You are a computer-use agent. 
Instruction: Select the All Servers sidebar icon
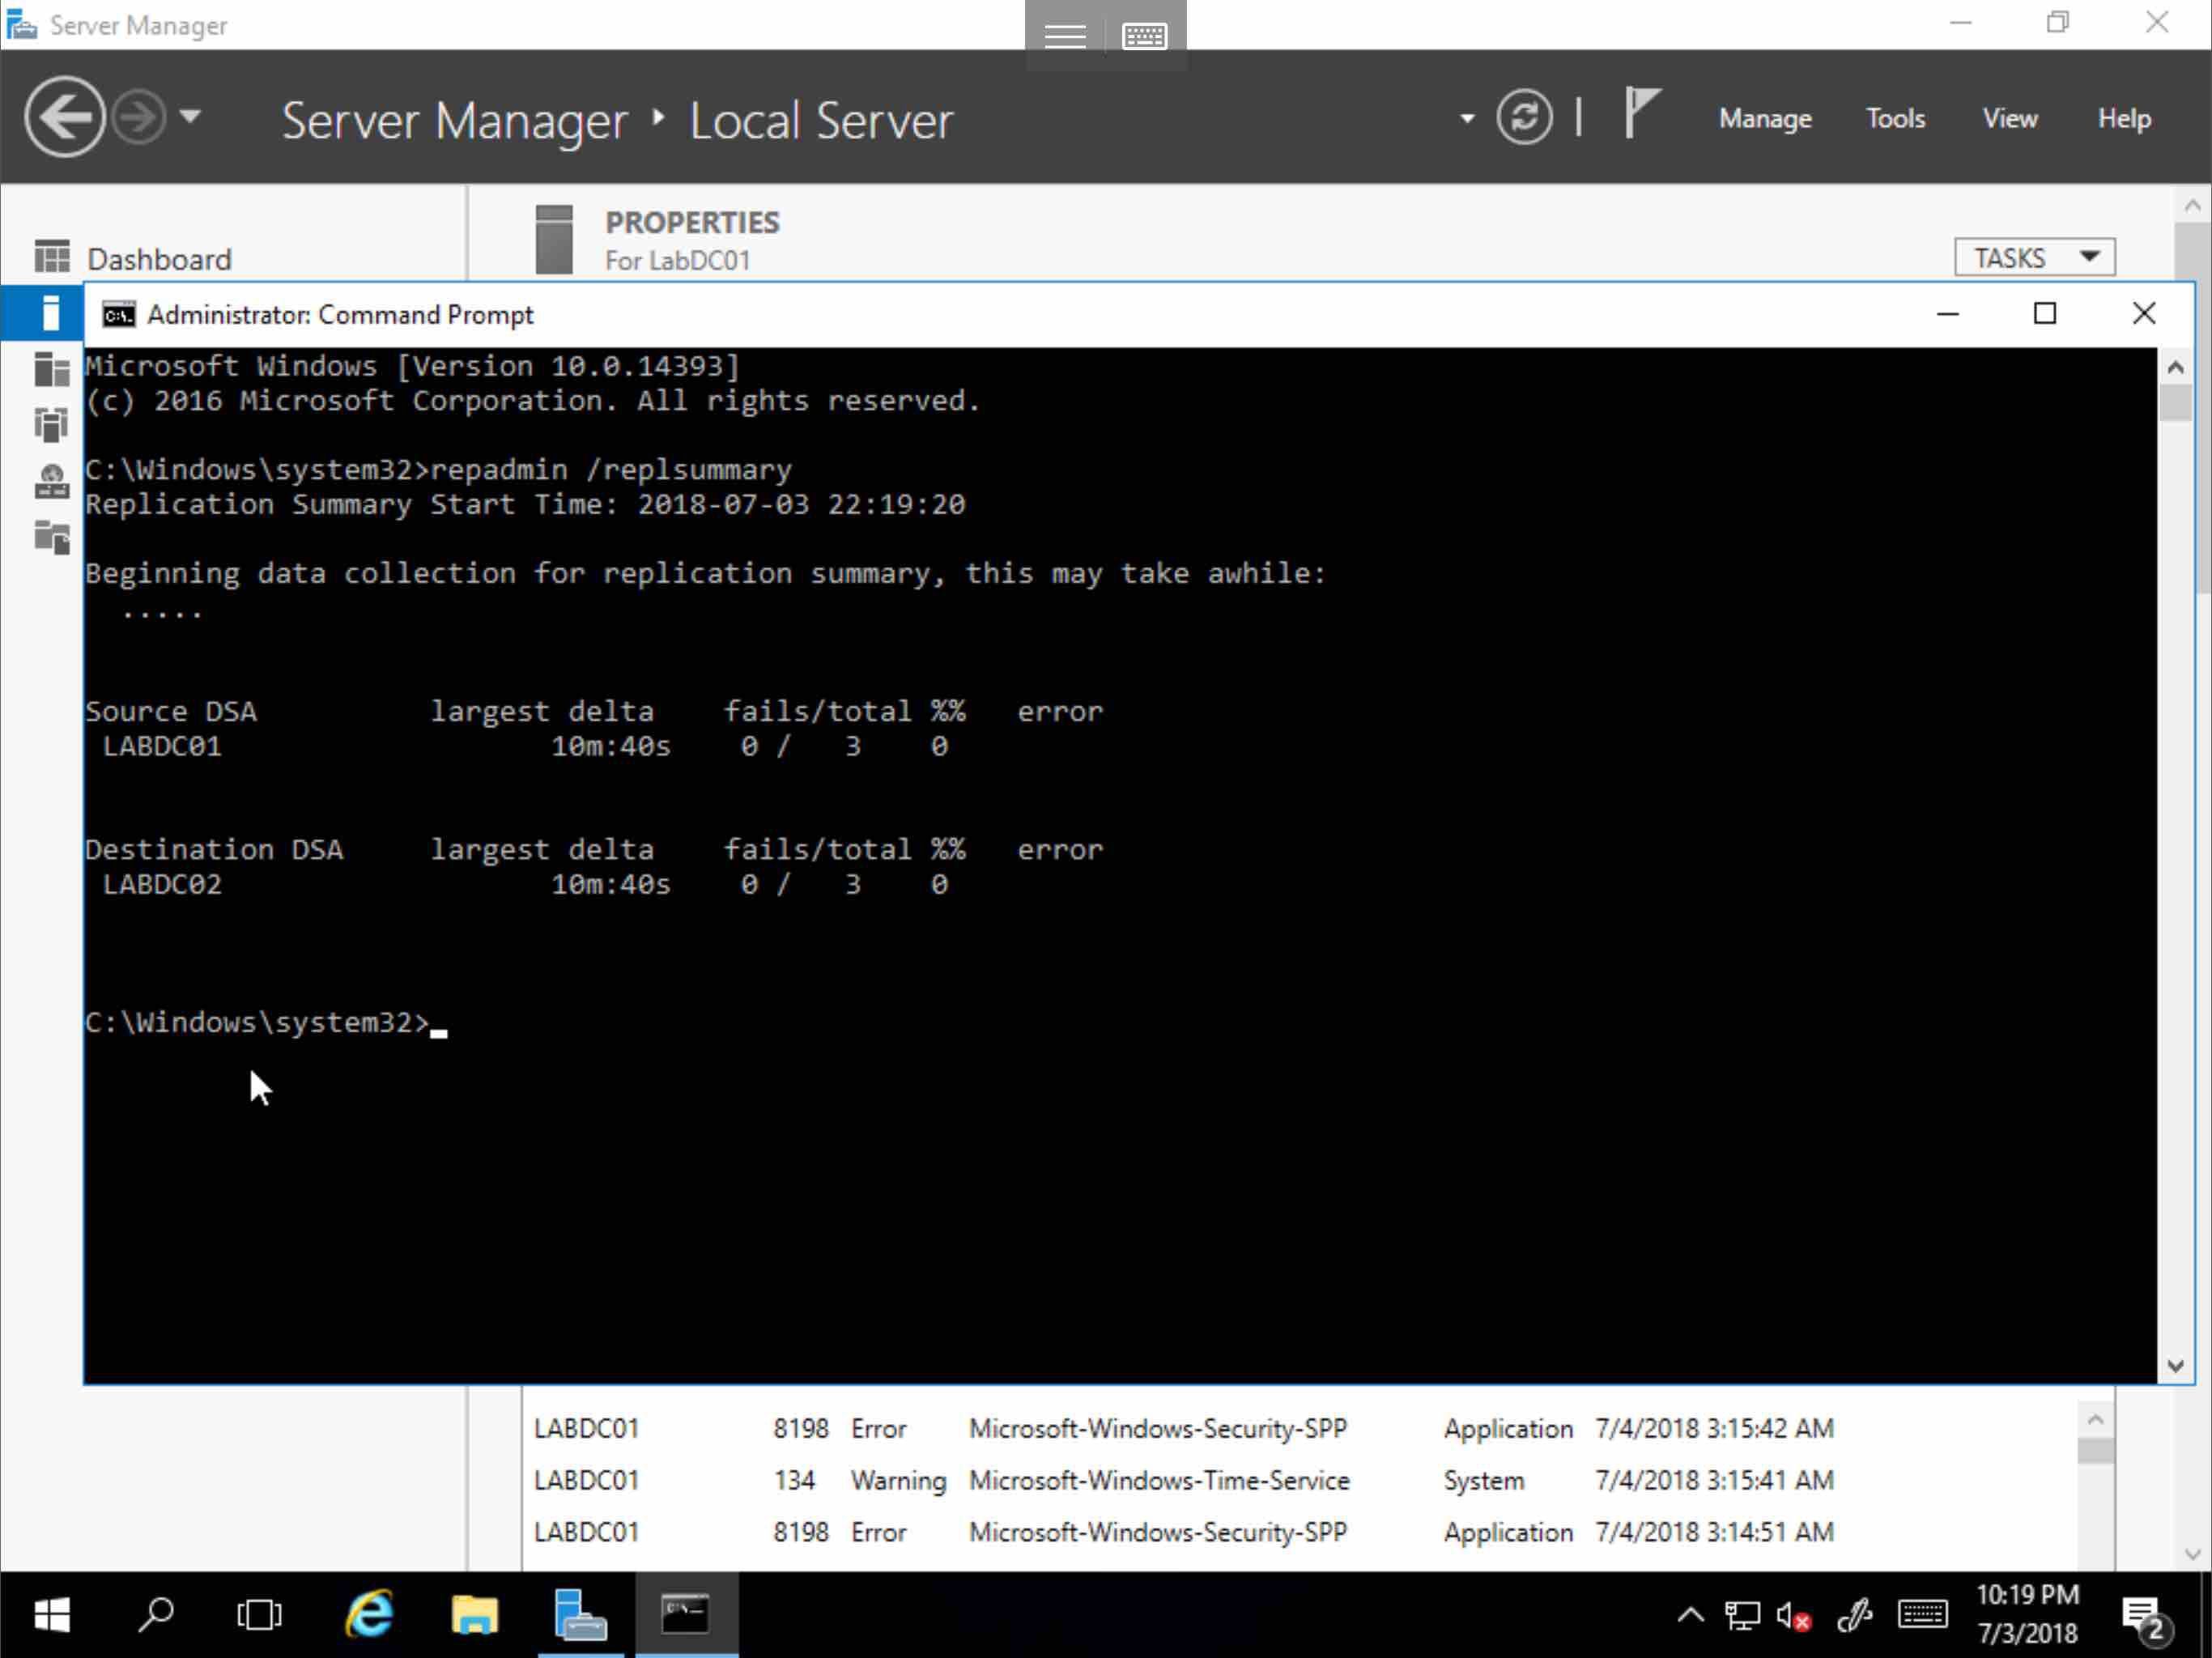click(x=51, y=369)
